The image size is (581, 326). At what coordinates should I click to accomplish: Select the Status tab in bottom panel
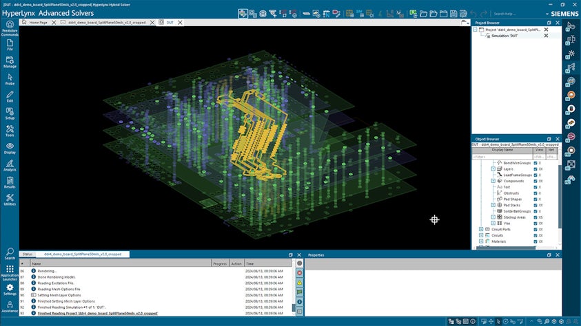pos(28,254)
